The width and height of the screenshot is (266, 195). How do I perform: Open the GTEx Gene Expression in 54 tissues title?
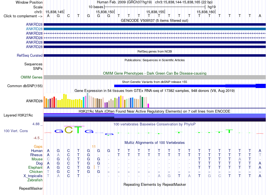155,91
